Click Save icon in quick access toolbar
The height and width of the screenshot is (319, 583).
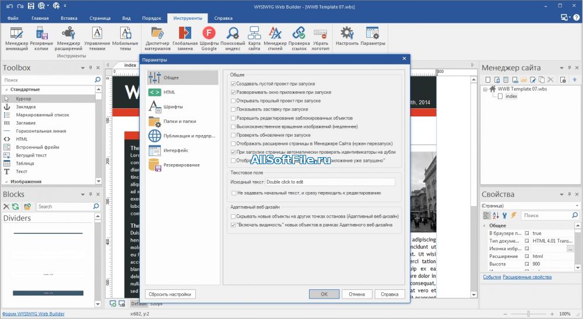tap(31, 6)
